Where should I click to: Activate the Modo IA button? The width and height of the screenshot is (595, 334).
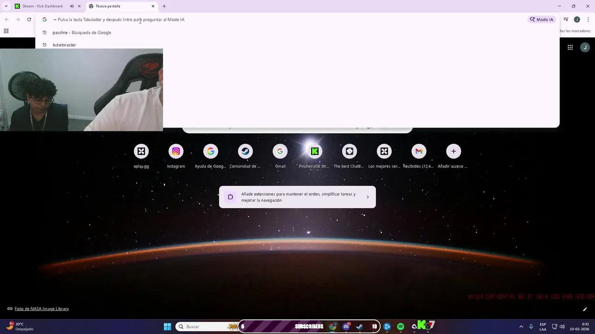542,19
